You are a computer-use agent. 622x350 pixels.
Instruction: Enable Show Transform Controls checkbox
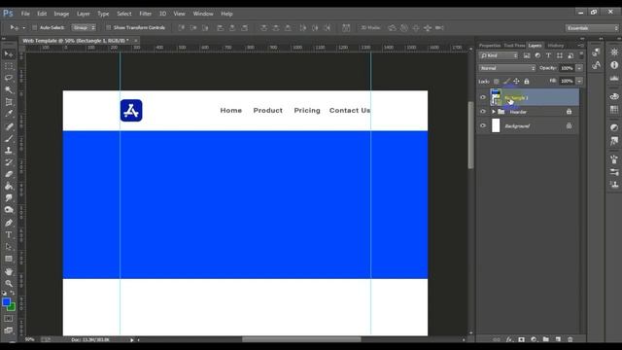[x=108, y=28]
